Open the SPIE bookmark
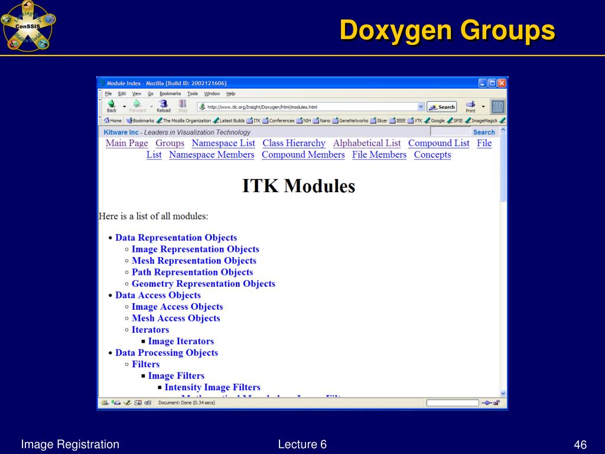 pos(455,121)
